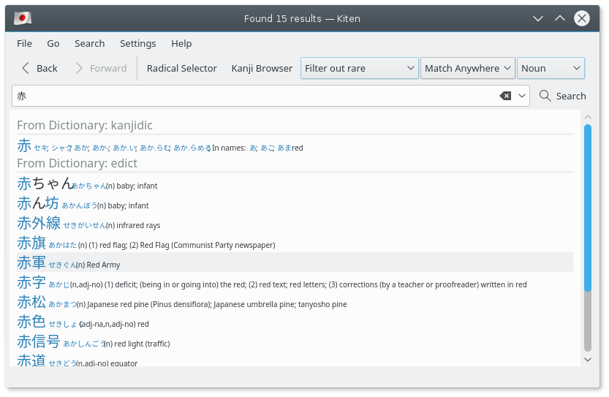Click the Forward arrow icon
Viewport: 609px width, 397px height.
pyautogui.click(x=79, y=68)
